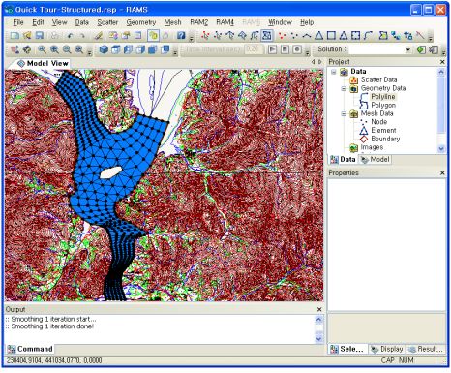Switch to the Data tab in Project panel
451x373 pixels.
coord(343,159)
